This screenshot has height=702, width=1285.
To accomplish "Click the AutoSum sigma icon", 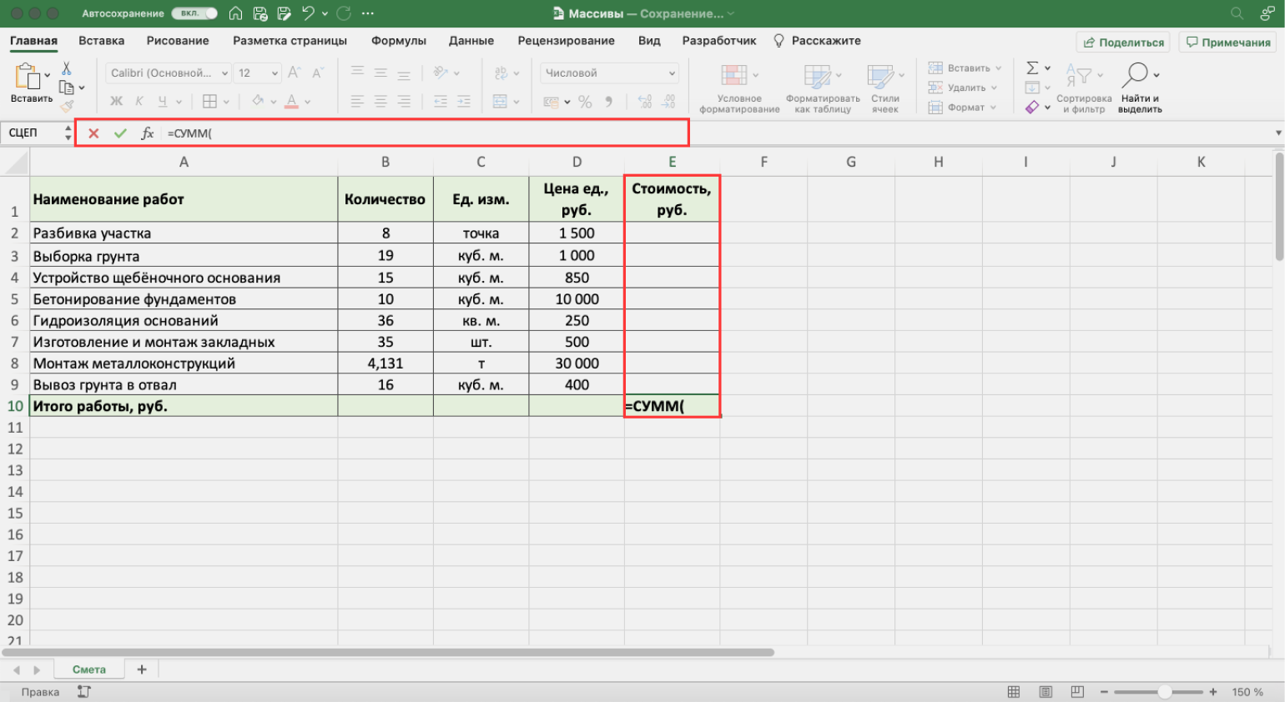I will tap(1032, 68).
